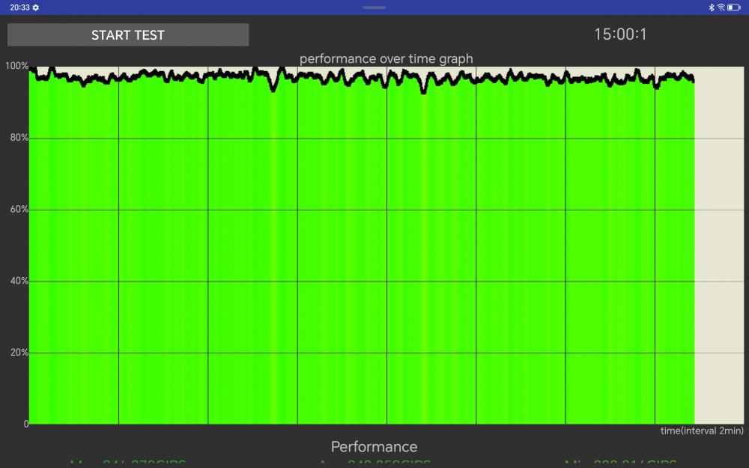This screenshot has width=749, height=468.
Task: Tap the battery indicator icon
Action: (x=734, y=7)
